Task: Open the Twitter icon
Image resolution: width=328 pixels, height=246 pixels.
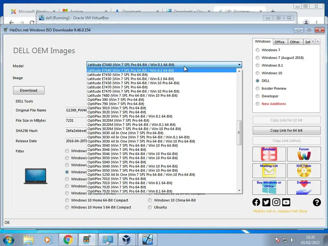Action: [x=266, y=202]
